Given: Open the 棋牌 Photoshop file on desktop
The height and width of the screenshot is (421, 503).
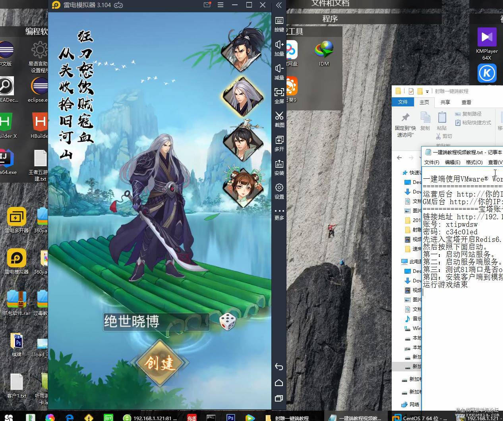Looking at the screenshot, I should 17,344.
